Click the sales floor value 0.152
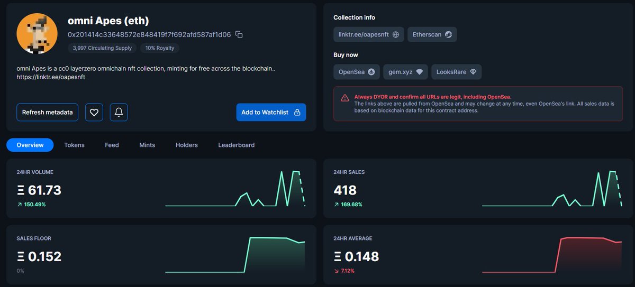This screenshot has width=635, height=287. point(39,256)
